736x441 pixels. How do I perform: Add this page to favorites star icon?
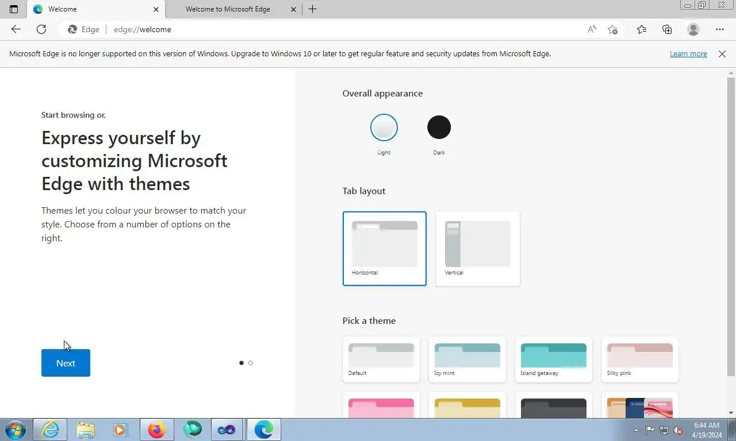tap(613, 29)
